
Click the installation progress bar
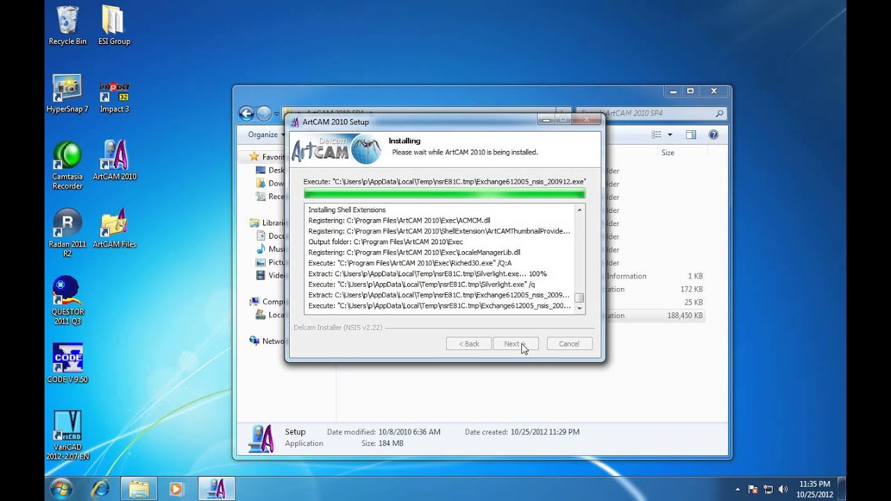point(444,193)
